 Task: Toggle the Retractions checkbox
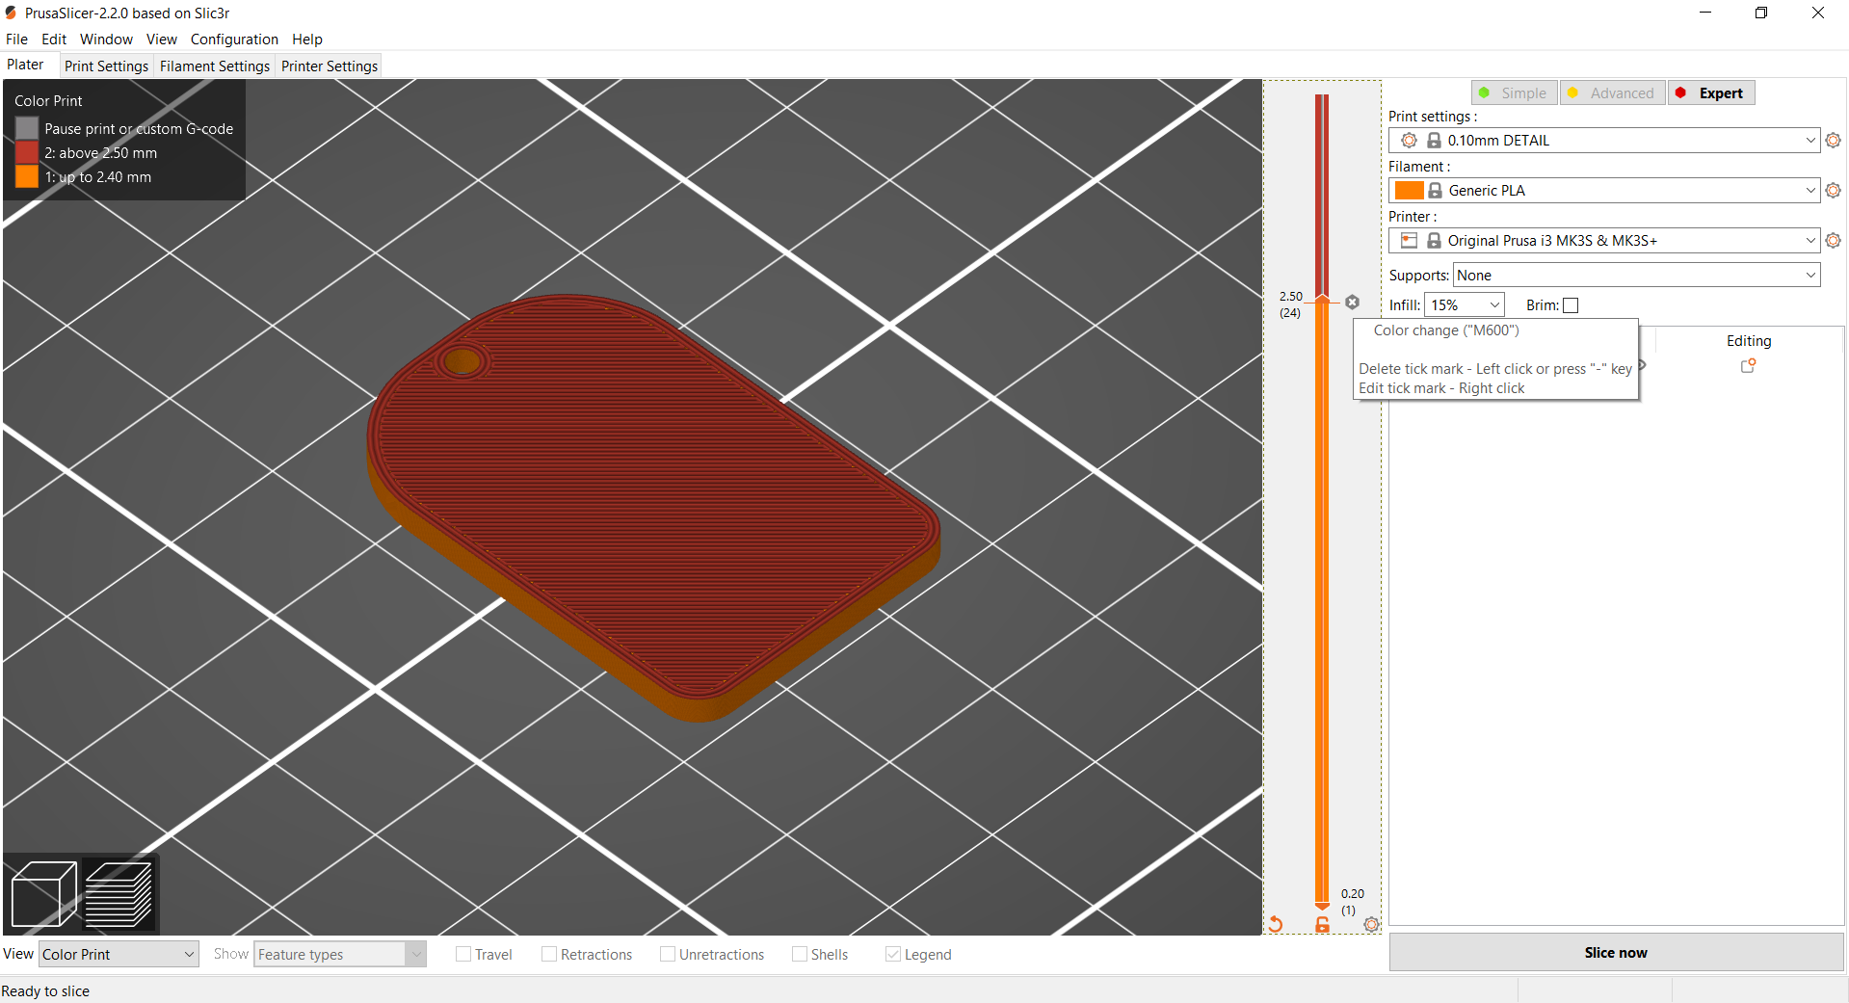tap(549, 954)
